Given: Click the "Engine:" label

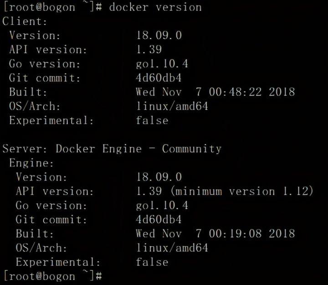Looking at the screenshot, I should pos(31,163).
